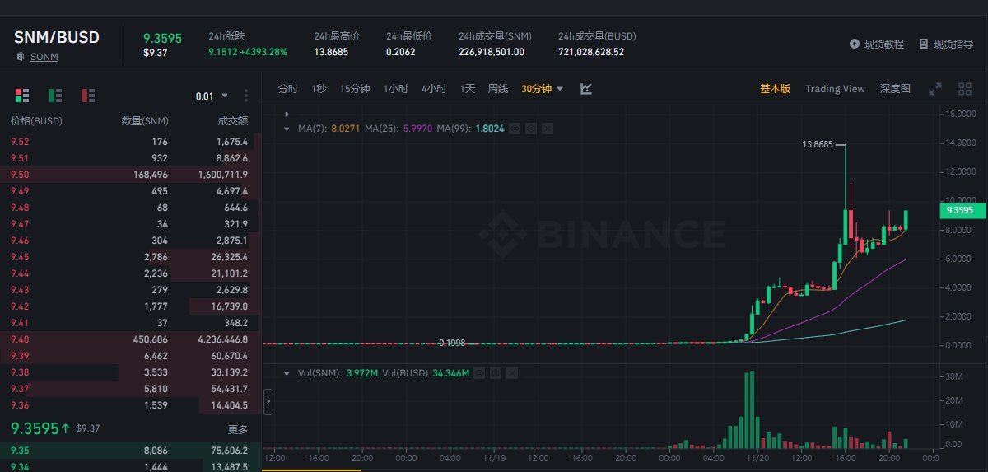Click 更多 to view more

[238, 429]
